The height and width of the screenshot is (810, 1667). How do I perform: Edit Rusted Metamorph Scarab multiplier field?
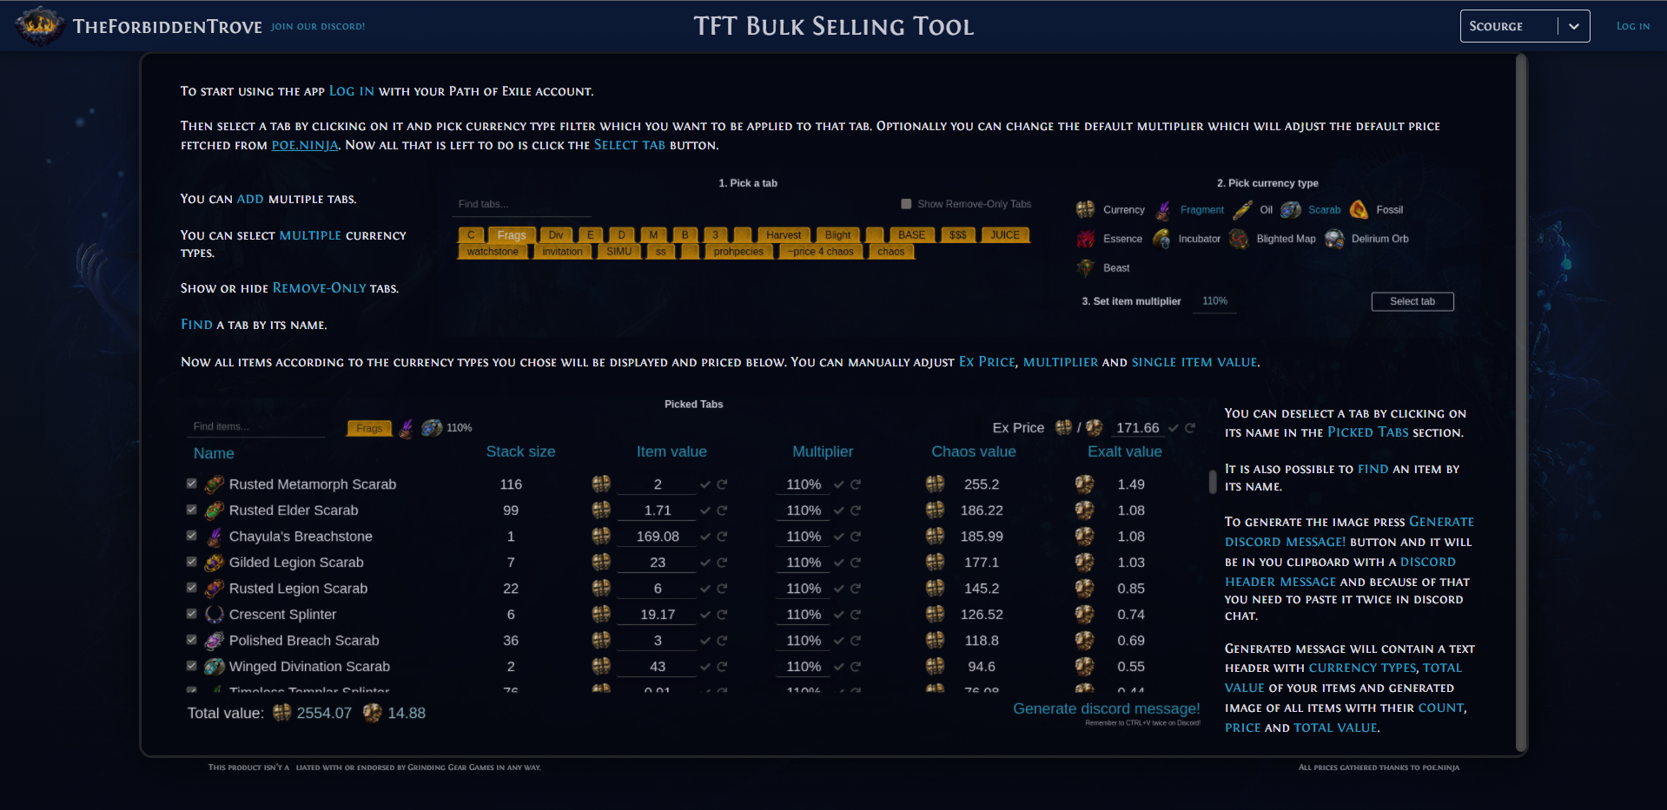point(804,484)
